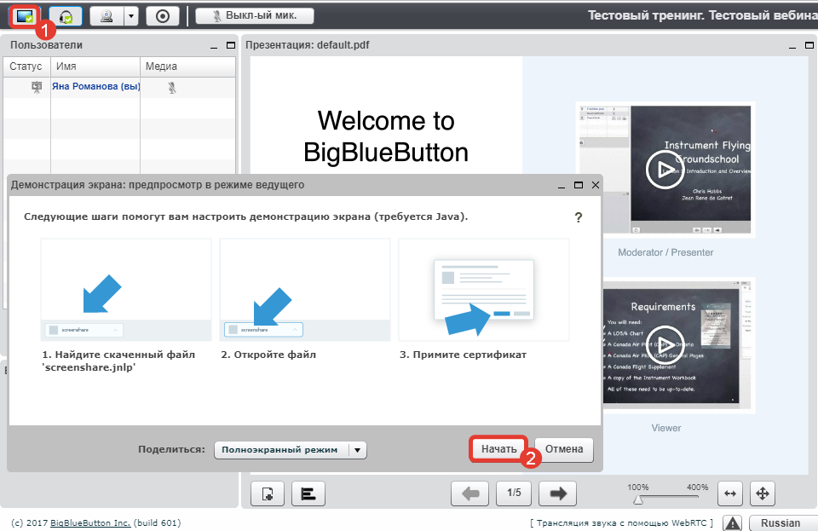This screenshot has height=531, width=818.
Task: Minimize the Презентация panel
Action: point(792,46)
